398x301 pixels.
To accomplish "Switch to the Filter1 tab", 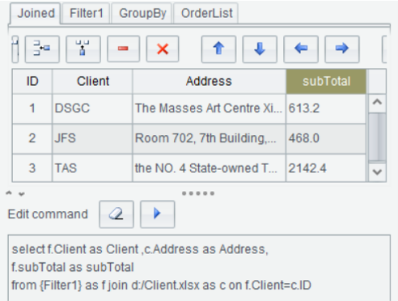I will [x=87, y=13].
